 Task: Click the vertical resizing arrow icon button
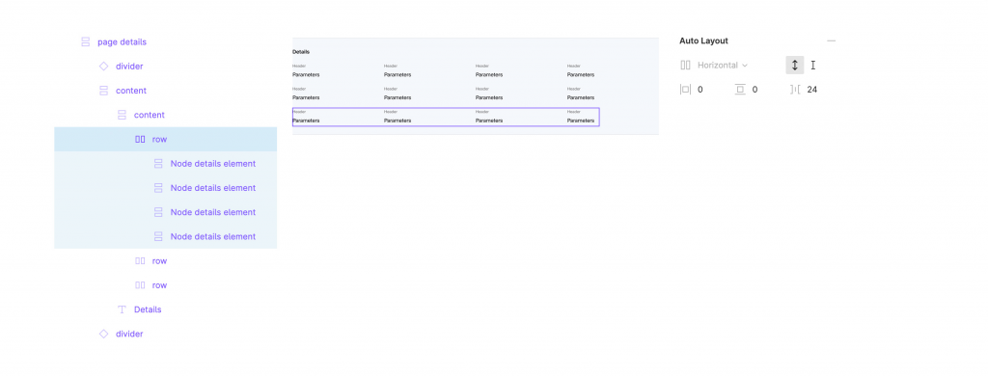pos(795,65)
